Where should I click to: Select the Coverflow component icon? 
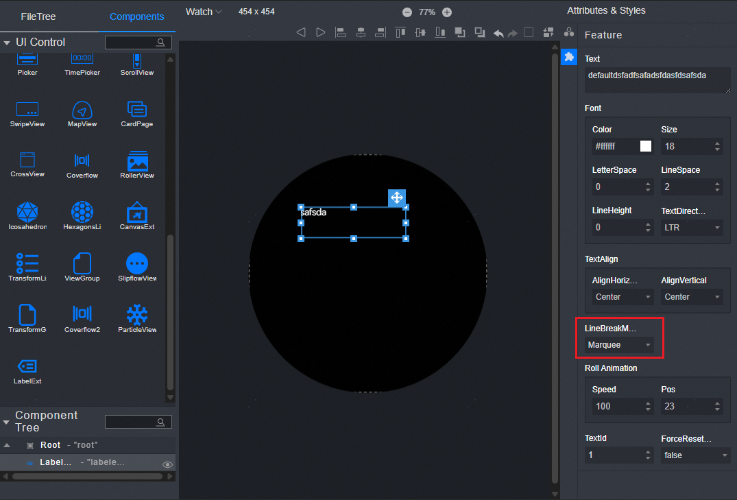(82, 161)
